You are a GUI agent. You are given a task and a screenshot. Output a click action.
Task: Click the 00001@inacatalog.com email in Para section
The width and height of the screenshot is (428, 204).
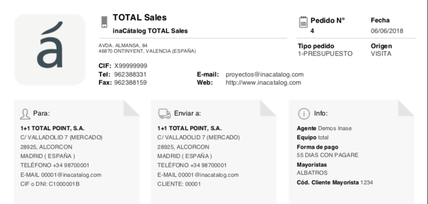[71, 175]
